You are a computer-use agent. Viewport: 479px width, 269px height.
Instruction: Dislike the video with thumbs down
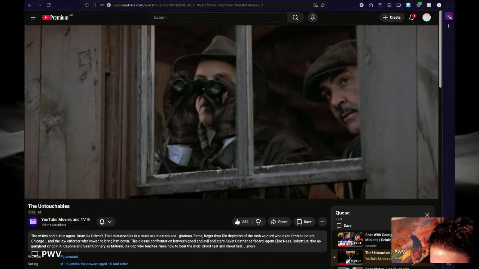click(259, 222)
